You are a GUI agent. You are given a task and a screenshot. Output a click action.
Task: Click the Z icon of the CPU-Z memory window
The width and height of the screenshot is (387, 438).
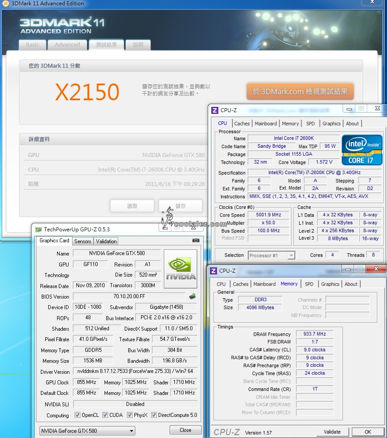pyautogui.click(x=213, y=271)
